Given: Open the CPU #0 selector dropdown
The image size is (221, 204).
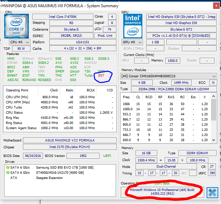Looking at the screenshot, I should click(20, 42).
